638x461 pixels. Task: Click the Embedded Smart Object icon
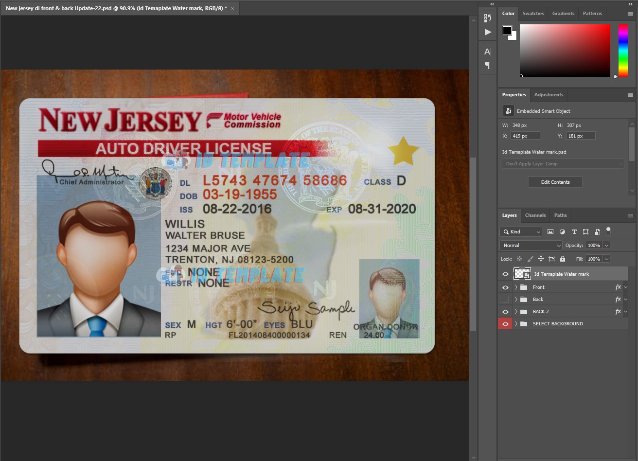click(508, 111)
